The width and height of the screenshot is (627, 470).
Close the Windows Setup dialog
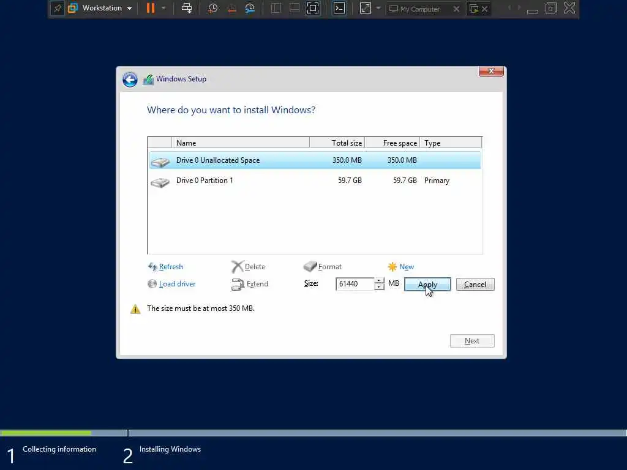(x=491, y=71)
